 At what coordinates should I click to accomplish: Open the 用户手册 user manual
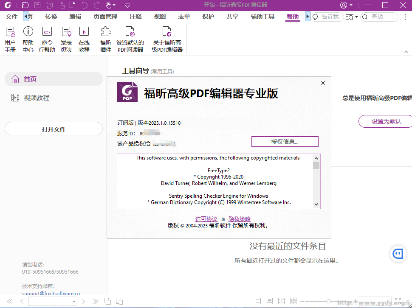(10, 39)
